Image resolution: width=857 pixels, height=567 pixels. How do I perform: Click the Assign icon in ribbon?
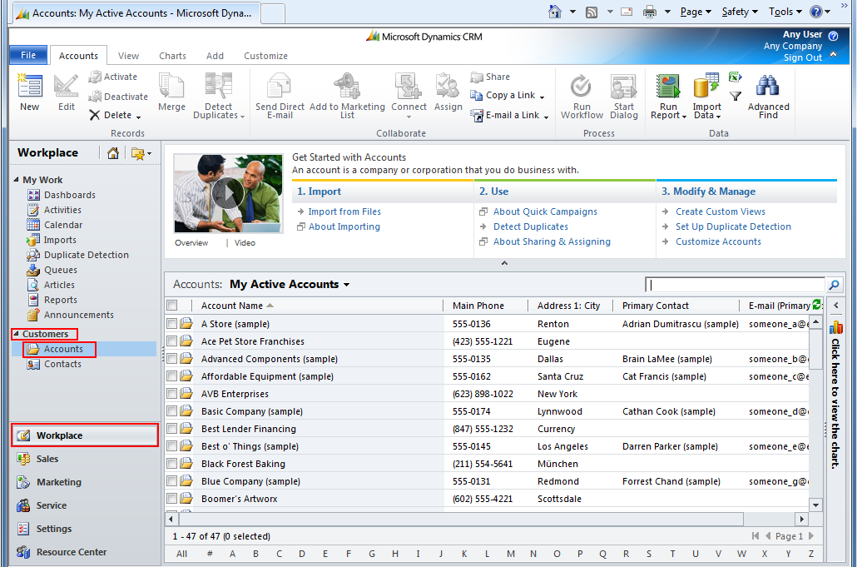[x=448, y=87]
